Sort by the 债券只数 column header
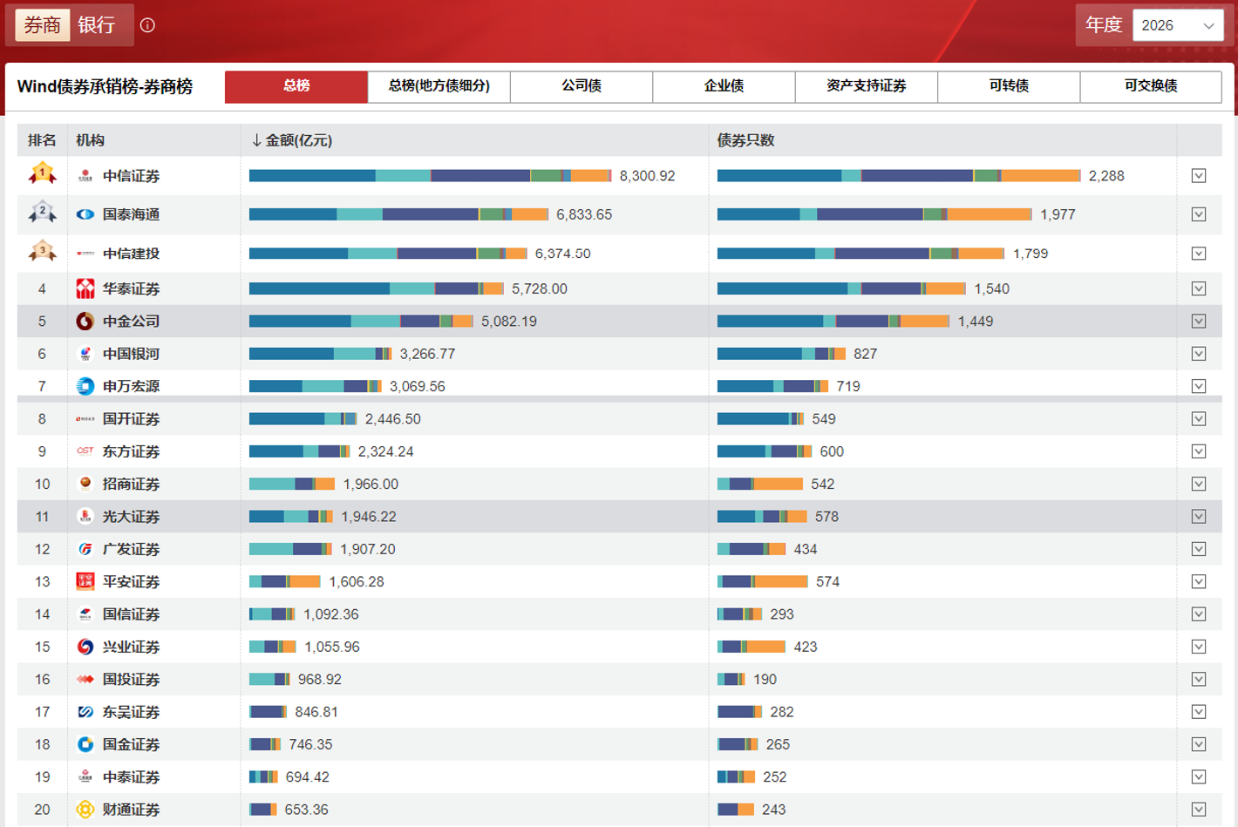The image size is (1238, 827). point(745,140)
